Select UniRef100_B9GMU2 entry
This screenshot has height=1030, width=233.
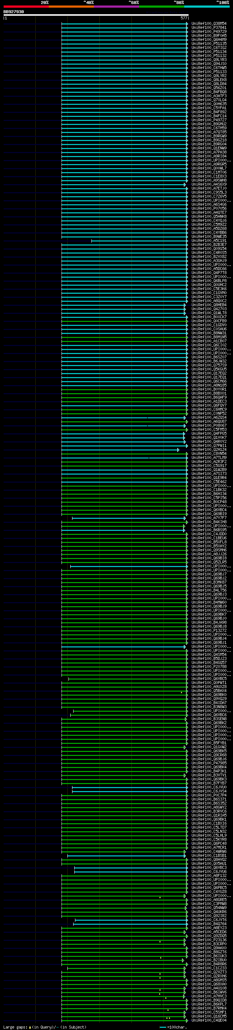click(209, 124)
